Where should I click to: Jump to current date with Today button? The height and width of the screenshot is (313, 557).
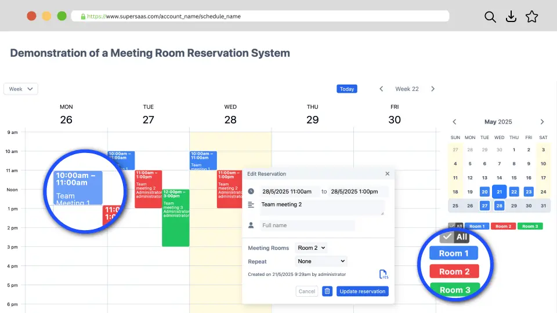tap(347, 89)
